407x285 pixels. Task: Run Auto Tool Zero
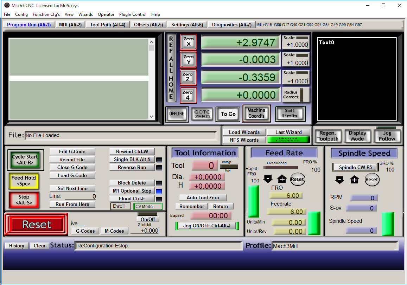(203, 197)
